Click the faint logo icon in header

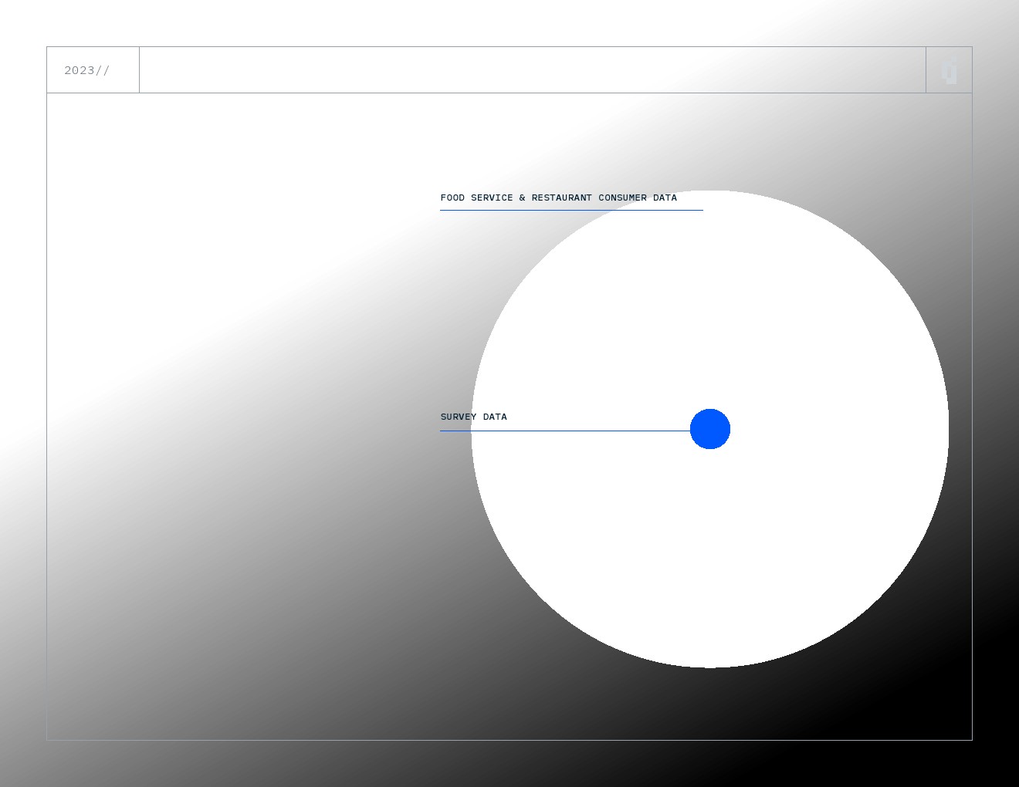point(950,71)
